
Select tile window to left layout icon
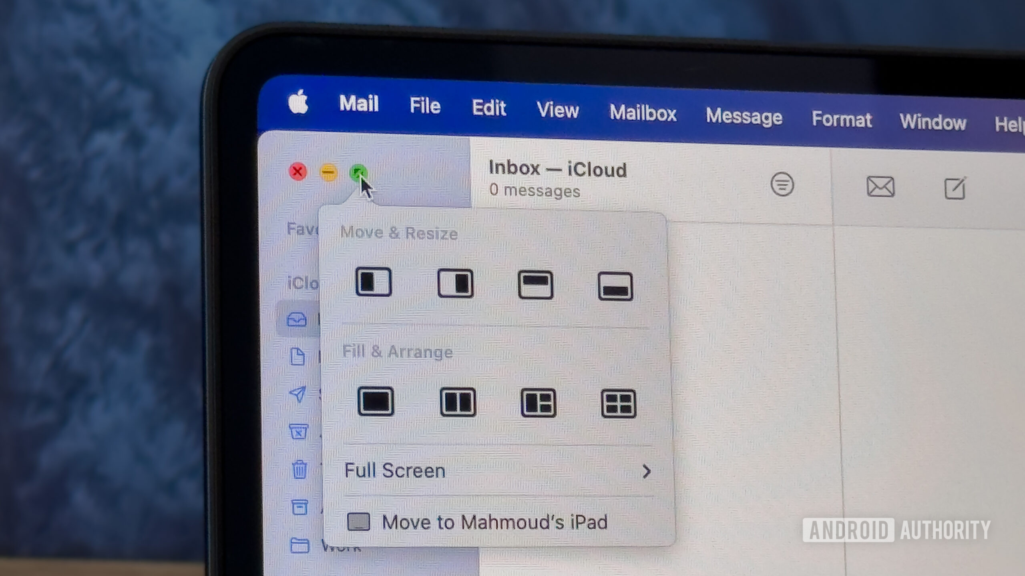[x=374, y=281]
